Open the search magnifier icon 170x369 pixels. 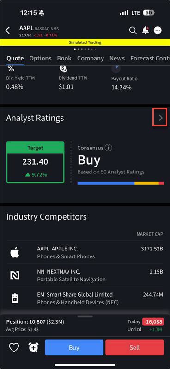tap(133, 30)
